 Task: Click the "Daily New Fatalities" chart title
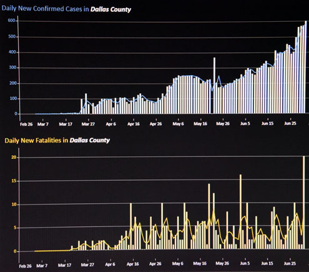tap(57, 140)
